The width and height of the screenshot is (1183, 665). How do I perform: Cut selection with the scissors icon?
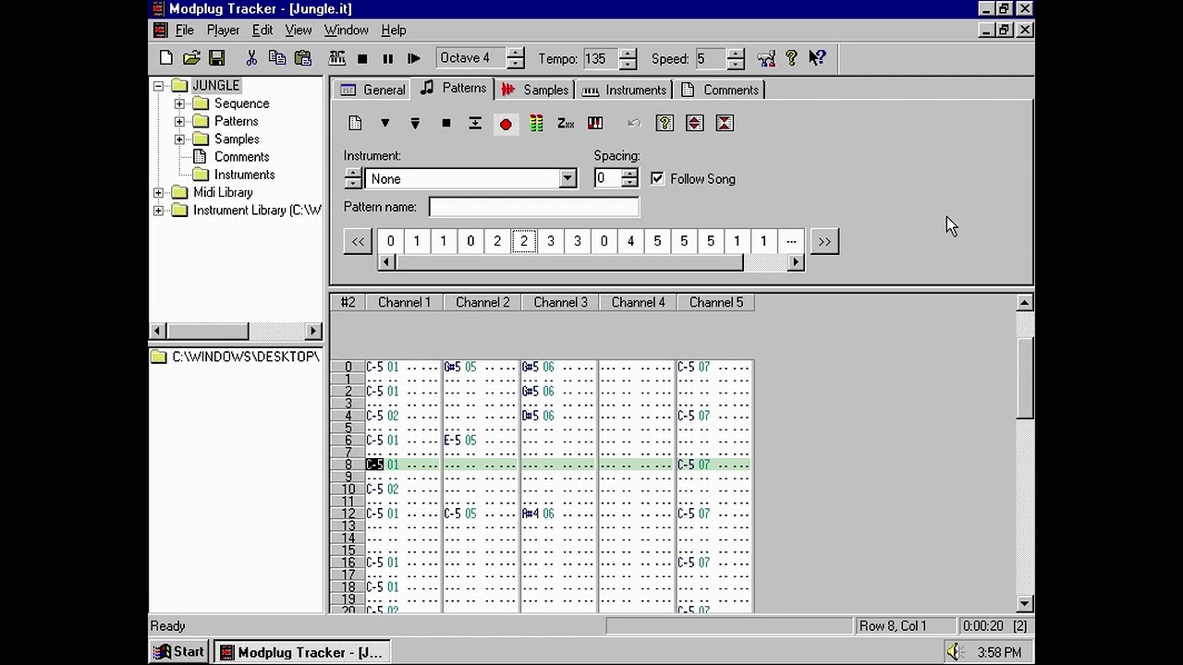(251, 58)
